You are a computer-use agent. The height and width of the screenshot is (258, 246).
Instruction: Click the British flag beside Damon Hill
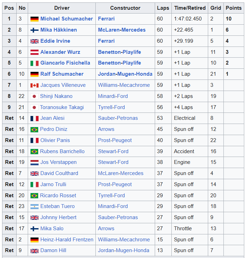point(34,251)
